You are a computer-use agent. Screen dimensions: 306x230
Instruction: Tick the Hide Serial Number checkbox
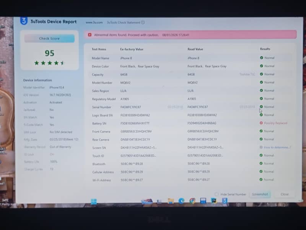tap(216, 194)
